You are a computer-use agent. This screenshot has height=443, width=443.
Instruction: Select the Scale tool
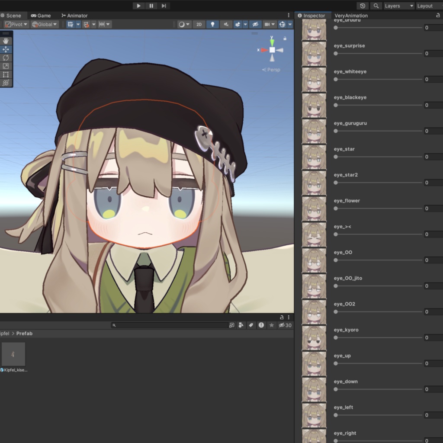(x=6, y=66)
